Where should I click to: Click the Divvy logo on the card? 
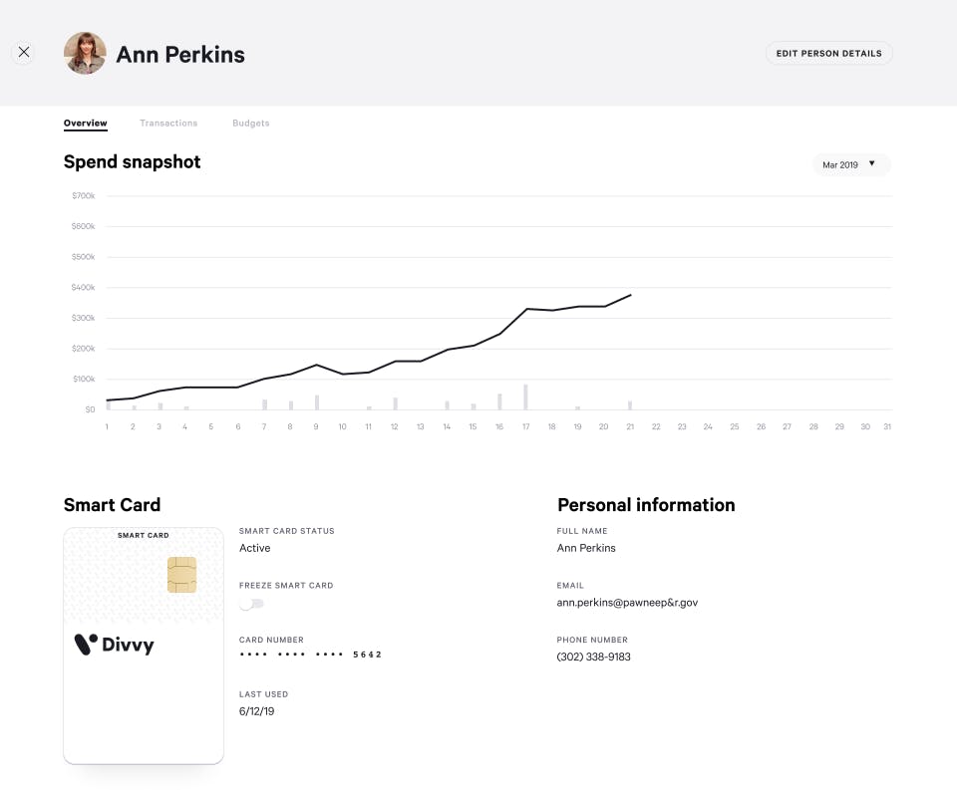(x=115, y=645)
